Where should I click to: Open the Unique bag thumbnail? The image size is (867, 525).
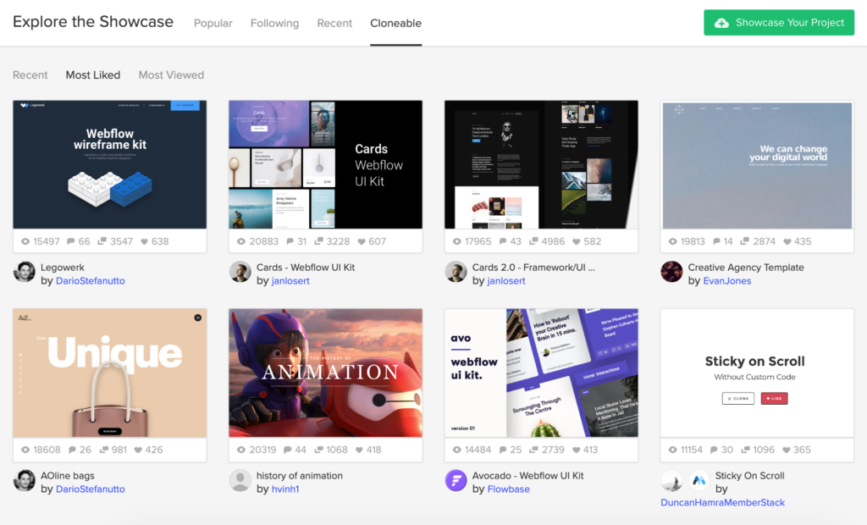[x=110, y=373]
